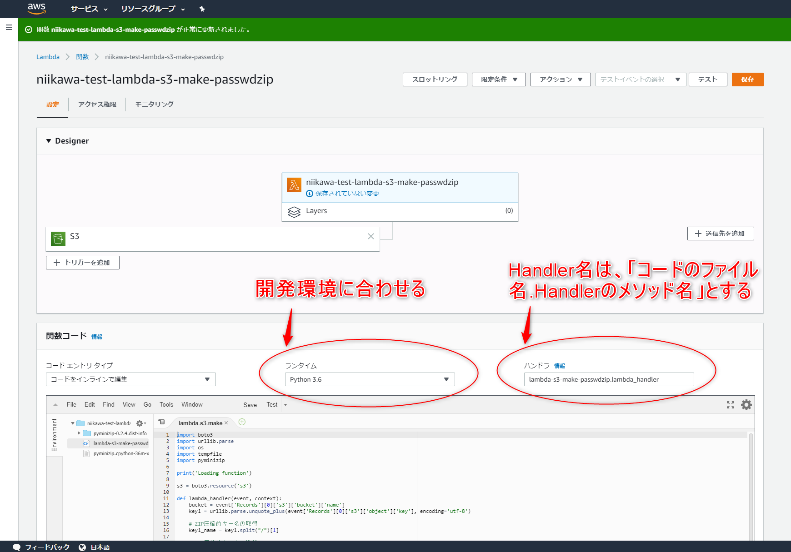Click the orange 保存 button

[747, 79]
